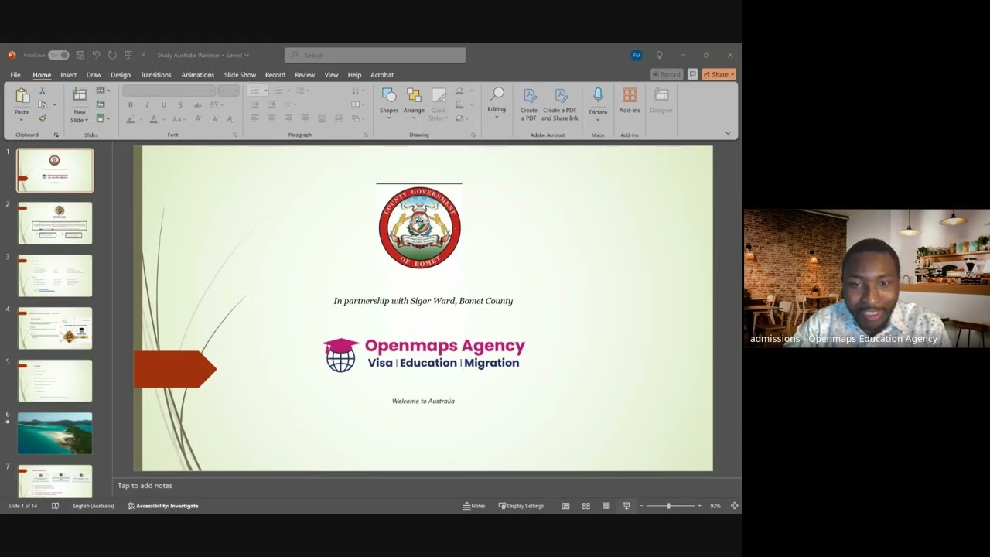Start slideshow from beginning in quick access toolbar

tap(128, 55)
